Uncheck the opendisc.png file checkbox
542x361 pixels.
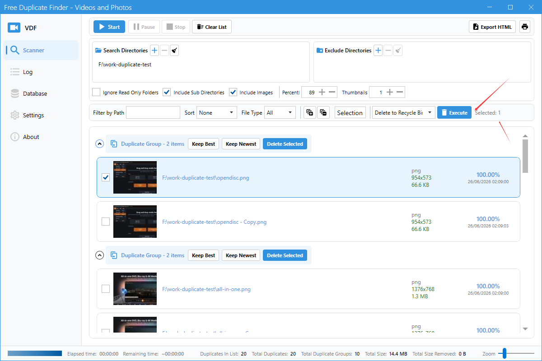tap(106, 177)
